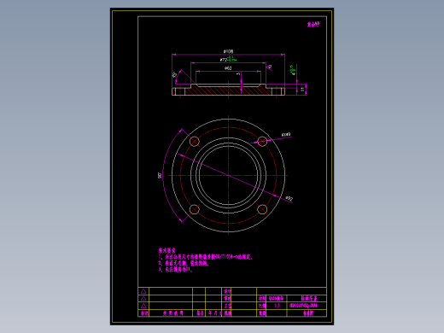Image resolution: width=444 pixels, height=333 pixels.
Task: Click the hole callout label near the upper-right bolt hole
Action: click(x=286, y=134)
